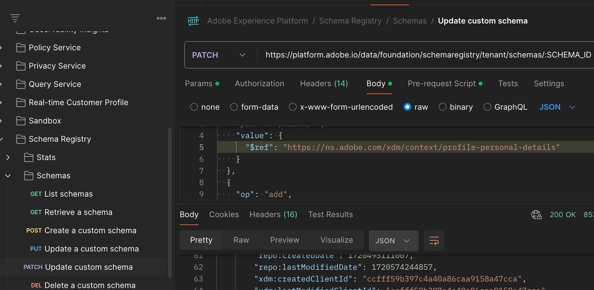Image resolution: width=594 pixels, height=290 pixels.
Task: Open the Tests tab
Action: click(x=508, y=84)
